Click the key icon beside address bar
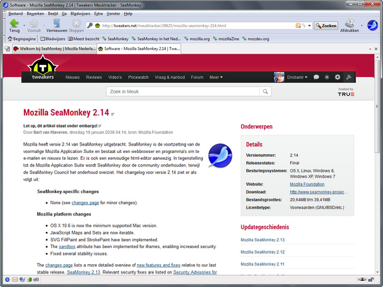Screen dimensions: 383x287 (x=90, y=25)
